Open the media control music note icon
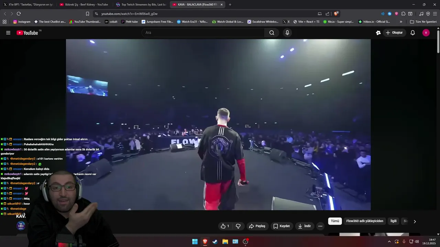 coord(421,14)
